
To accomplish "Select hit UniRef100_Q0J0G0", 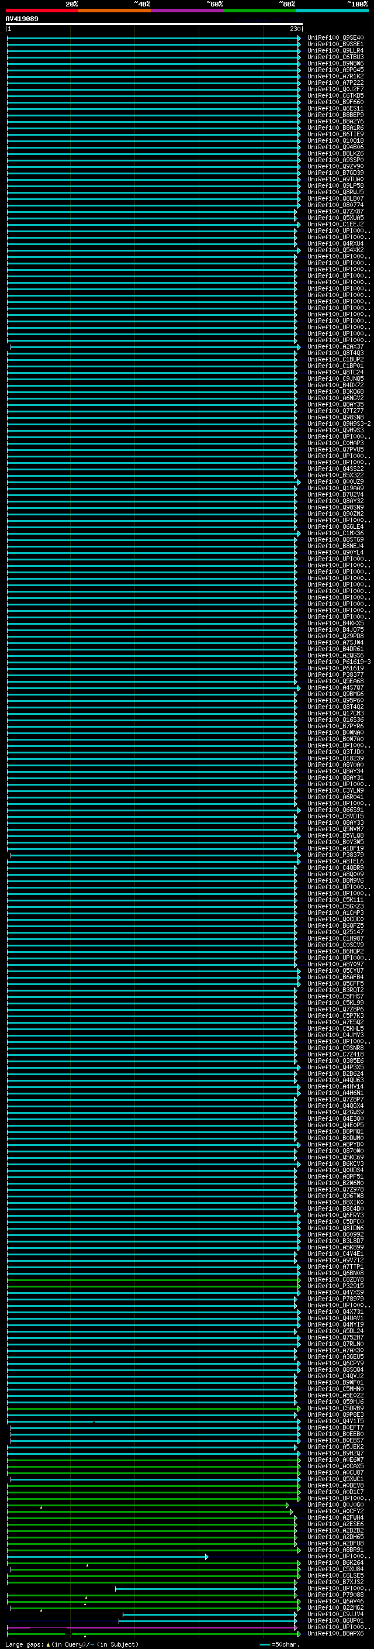I will point(335,1505).
